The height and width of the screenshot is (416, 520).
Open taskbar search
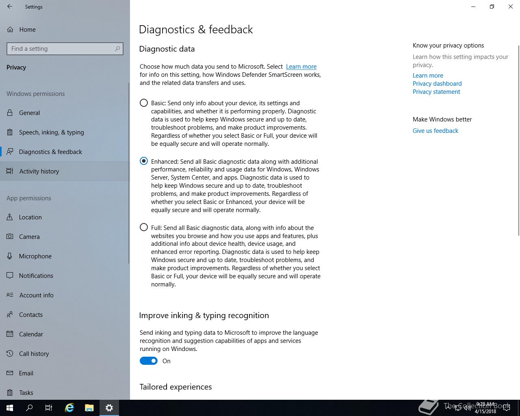tap(29, 408)
